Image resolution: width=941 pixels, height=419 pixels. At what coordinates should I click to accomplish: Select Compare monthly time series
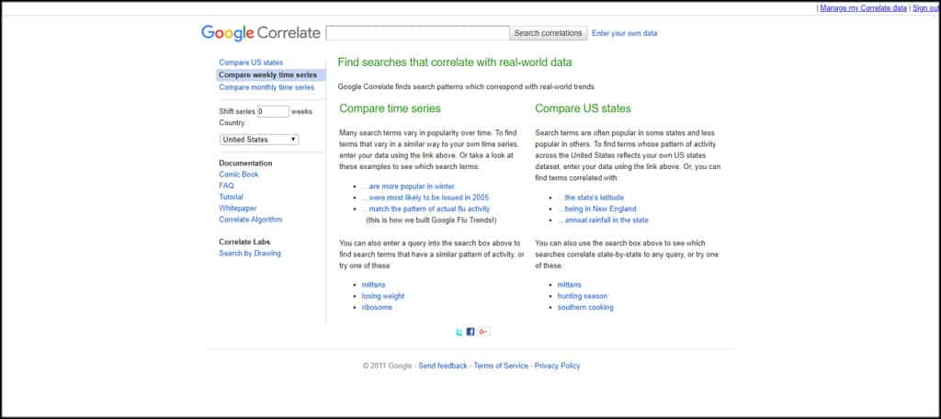click(x=266, y=87)
